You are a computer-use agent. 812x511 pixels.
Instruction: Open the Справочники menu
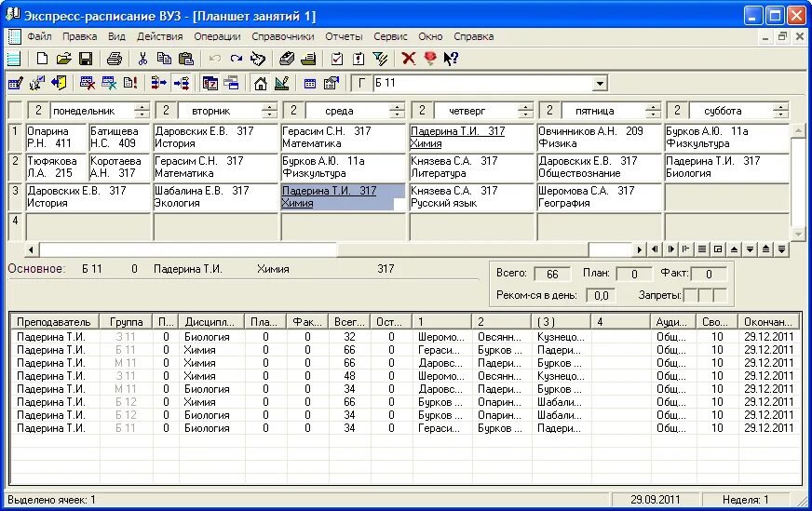[283, 36]
